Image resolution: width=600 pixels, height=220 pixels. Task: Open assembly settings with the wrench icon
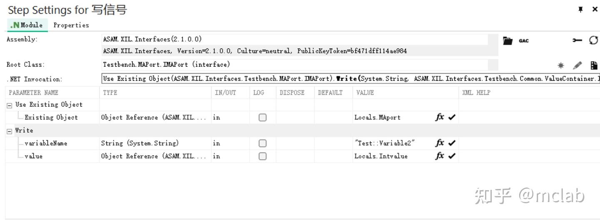(577, 40)
